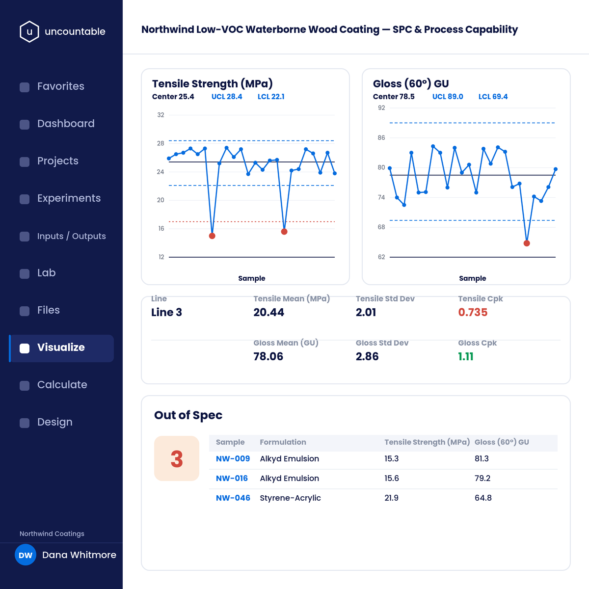Click the Calculate sidebar icon

coord(25,386)
